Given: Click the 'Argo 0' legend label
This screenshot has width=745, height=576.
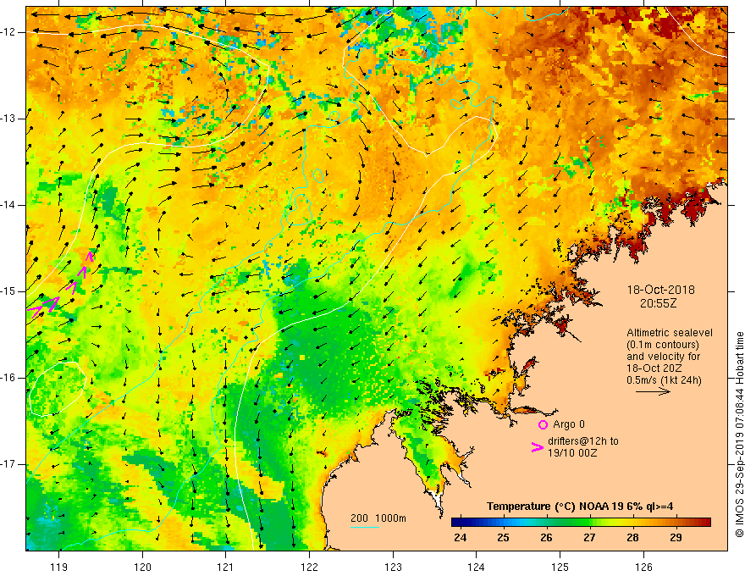Looking at the screenshot, I should (569, 424).
